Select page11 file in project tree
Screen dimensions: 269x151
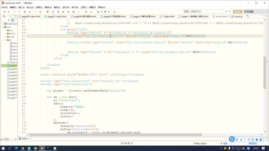coord(12,98)
